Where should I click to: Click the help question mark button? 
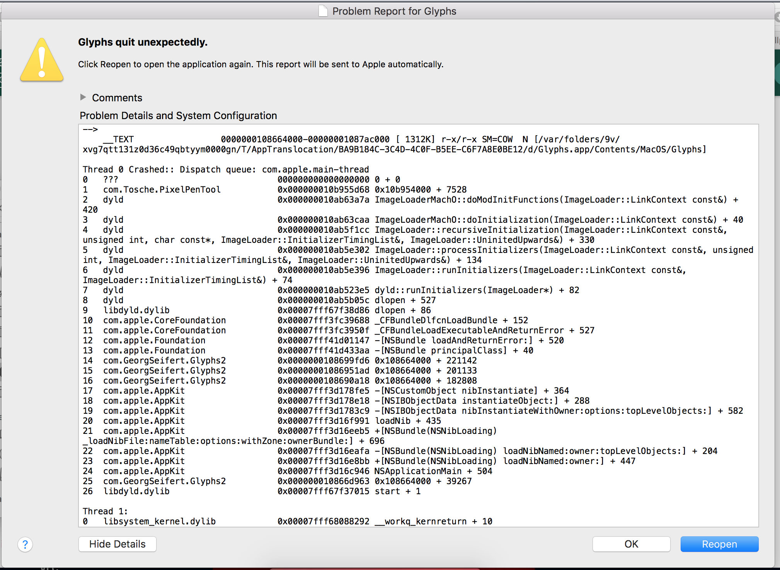click(25, 544)
